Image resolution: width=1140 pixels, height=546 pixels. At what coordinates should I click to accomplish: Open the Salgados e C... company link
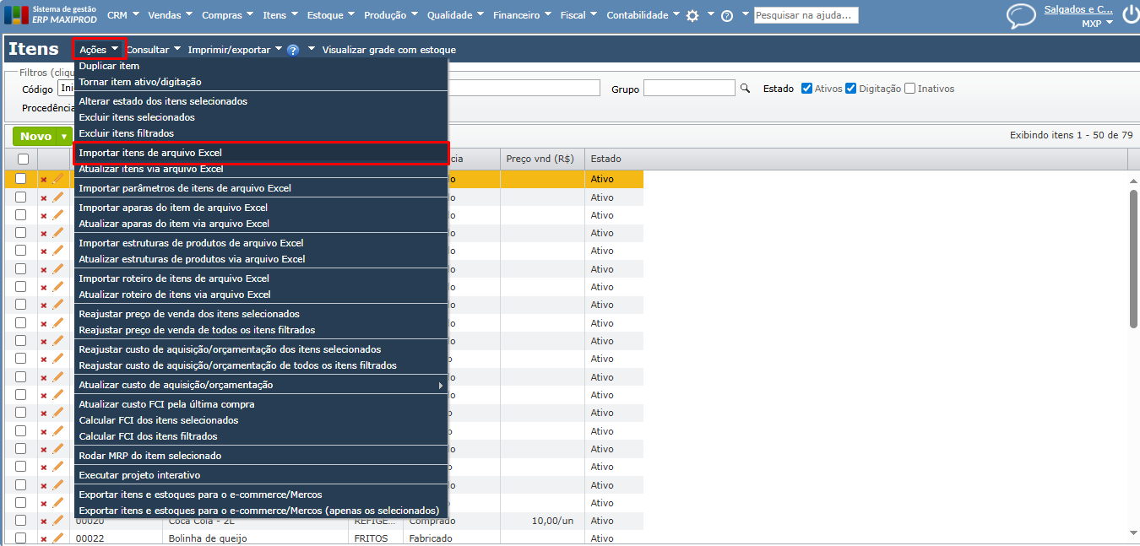click(x=1078, y=9)
